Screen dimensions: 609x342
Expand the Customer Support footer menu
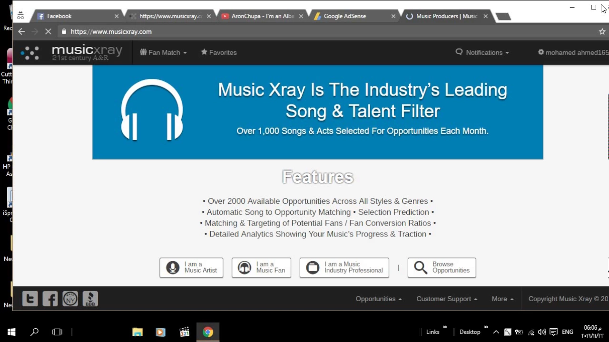[x=447, y=299]
